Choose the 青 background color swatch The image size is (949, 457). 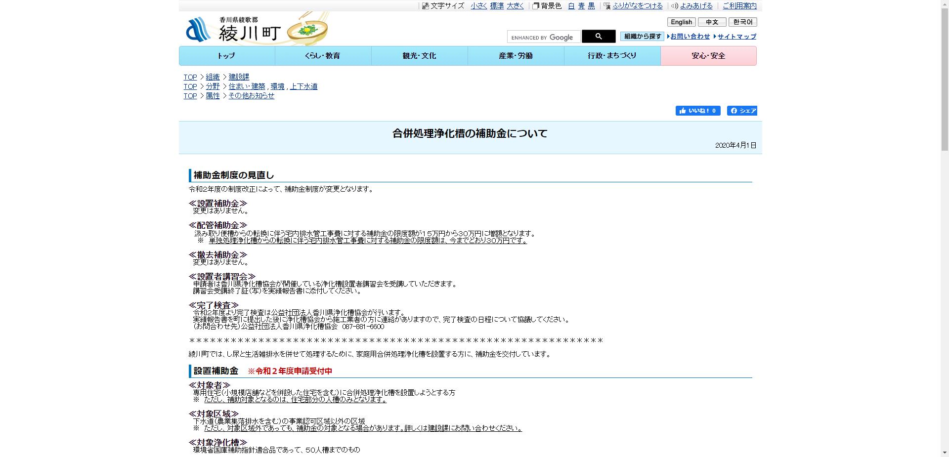pyautogui.click(x=580, y=6)
